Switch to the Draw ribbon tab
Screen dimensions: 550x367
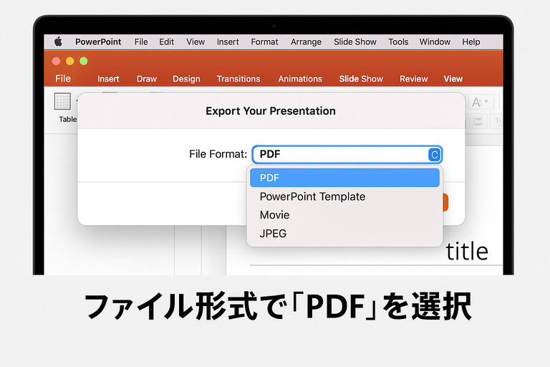[x=147, y=79]
